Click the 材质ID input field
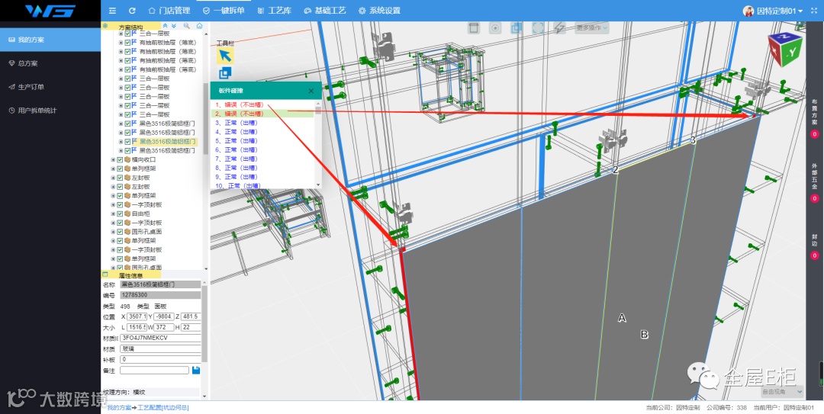 160,338
